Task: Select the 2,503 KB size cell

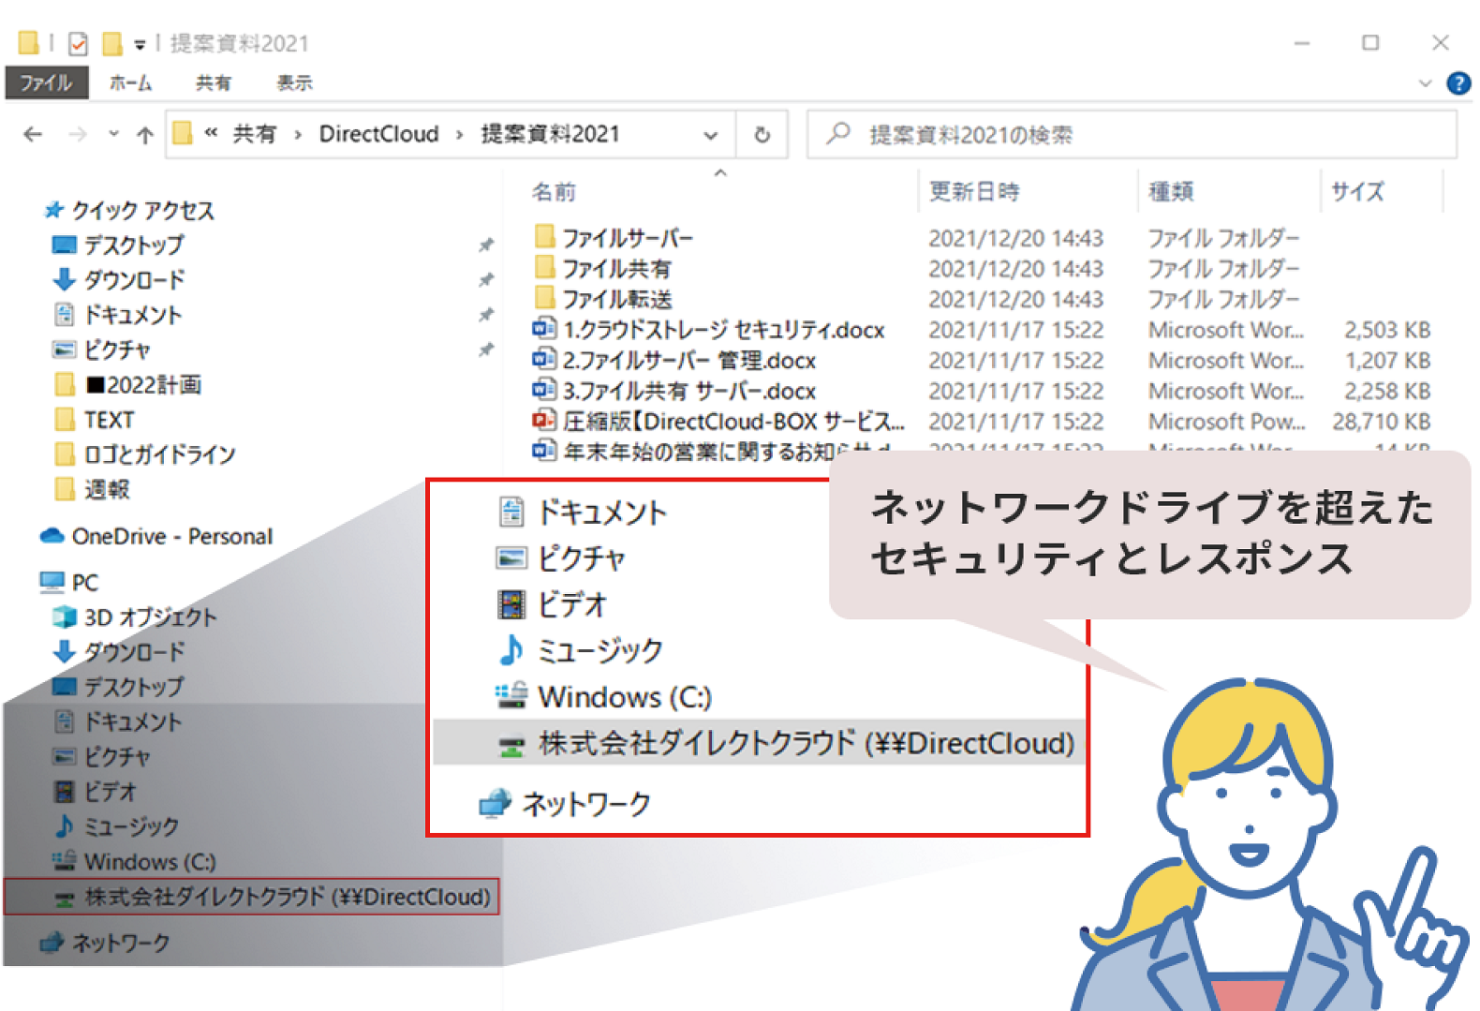Action: click(1387, 330)
